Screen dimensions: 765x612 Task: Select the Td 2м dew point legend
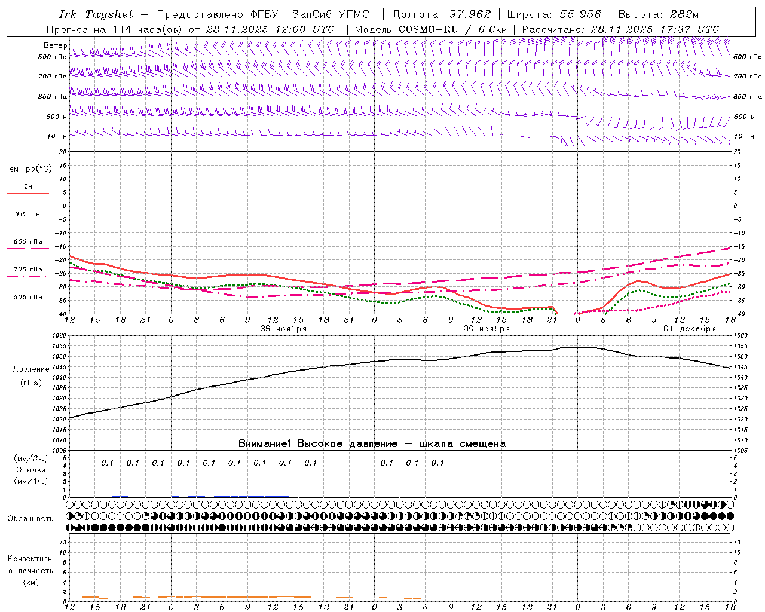[x=27, y=214]
